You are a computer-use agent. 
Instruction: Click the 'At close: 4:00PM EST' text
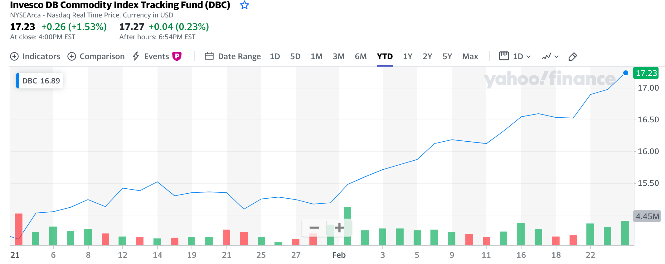43,37
